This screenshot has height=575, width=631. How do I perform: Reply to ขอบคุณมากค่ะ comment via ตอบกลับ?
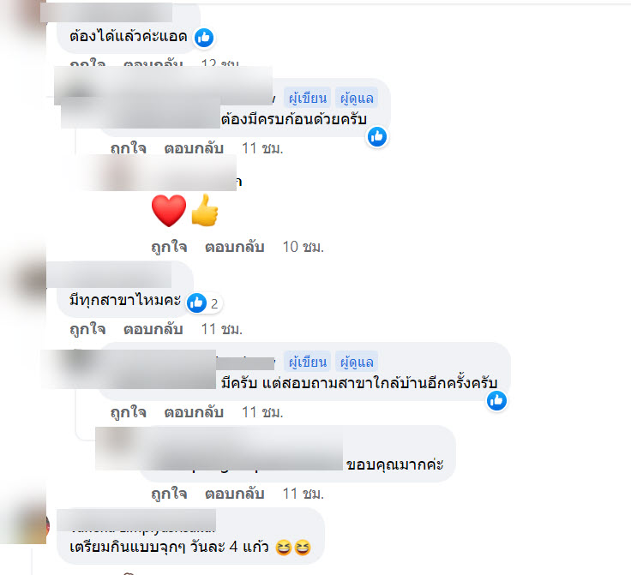[x=235, y=494]
